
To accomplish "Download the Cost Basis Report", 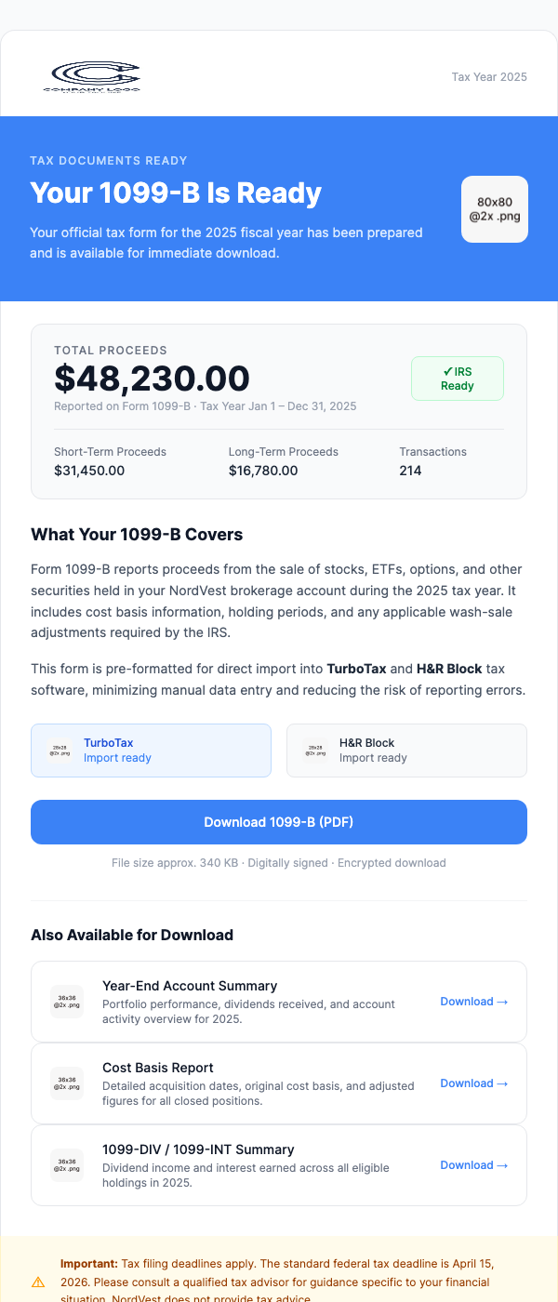I will click(474, 1083).
